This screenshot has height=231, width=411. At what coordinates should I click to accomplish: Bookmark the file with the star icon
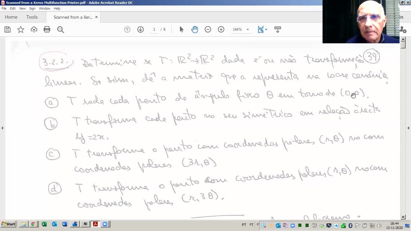21,29
